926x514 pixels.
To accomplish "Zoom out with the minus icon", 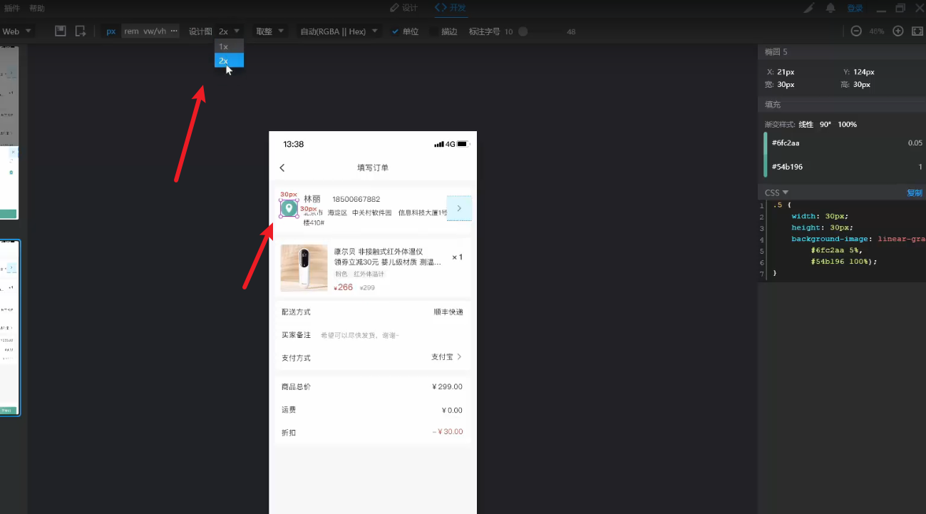I will click(856, 31).
